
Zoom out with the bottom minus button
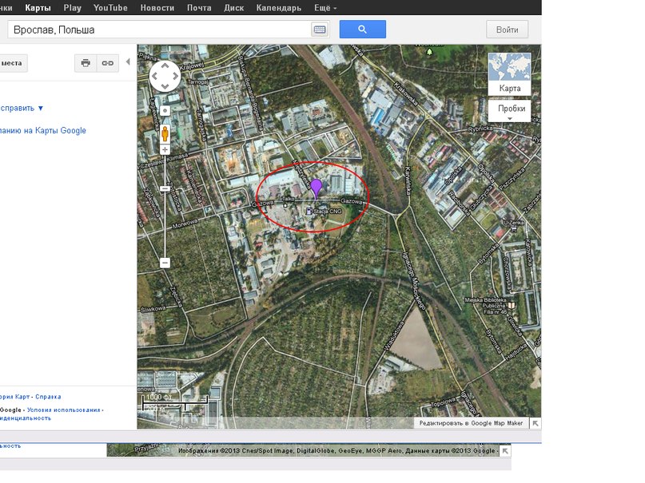165,263
